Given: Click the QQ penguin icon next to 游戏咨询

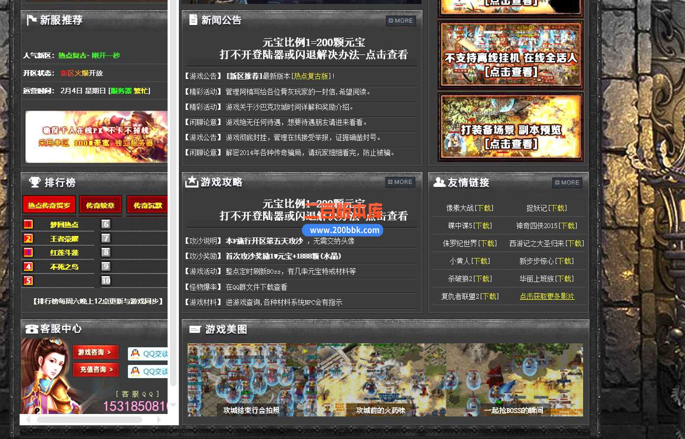Looking at the screenshot, I should (135, 354).
